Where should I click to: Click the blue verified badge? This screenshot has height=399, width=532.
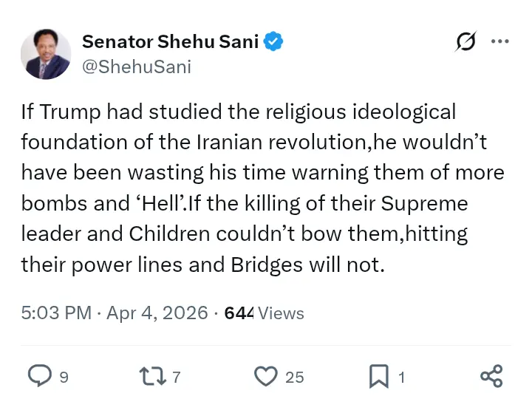click(x=273, y=42)
